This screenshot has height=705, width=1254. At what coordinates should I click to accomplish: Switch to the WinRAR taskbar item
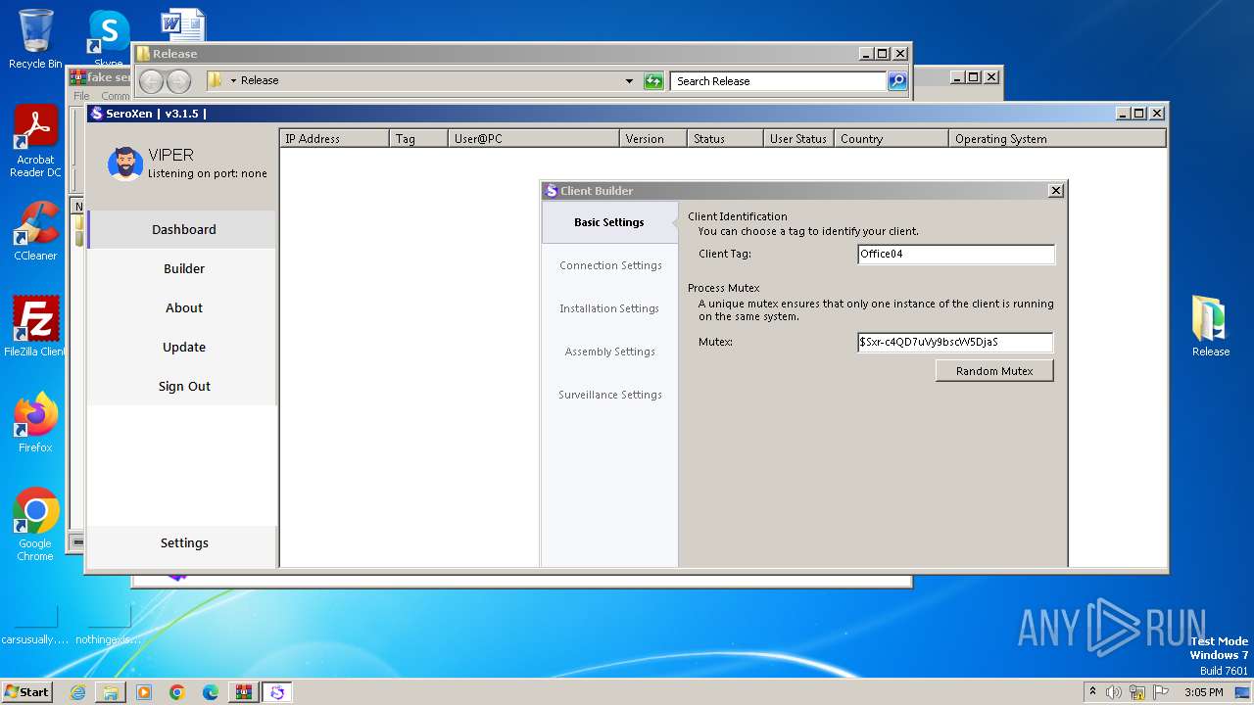(244, 692)
